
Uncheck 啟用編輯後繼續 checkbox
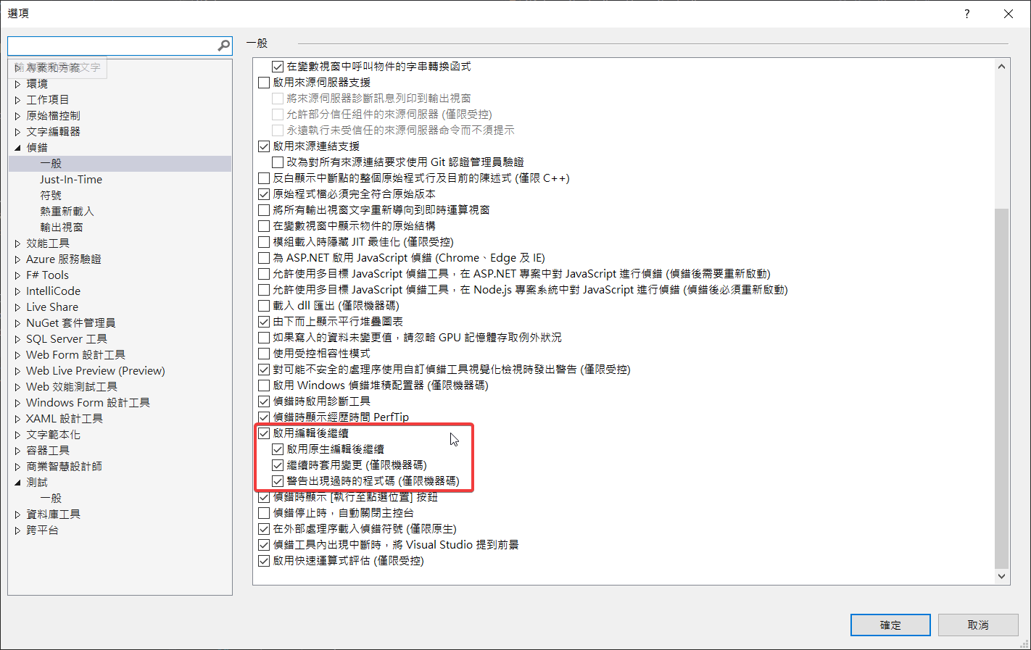click(264, 433)
